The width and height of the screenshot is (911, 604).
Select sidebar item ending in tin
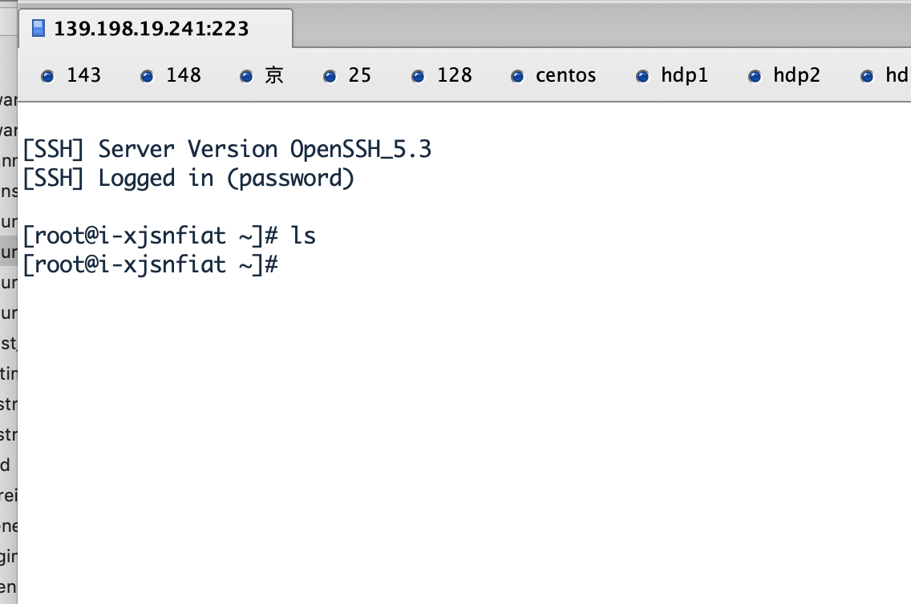point(9,373)
